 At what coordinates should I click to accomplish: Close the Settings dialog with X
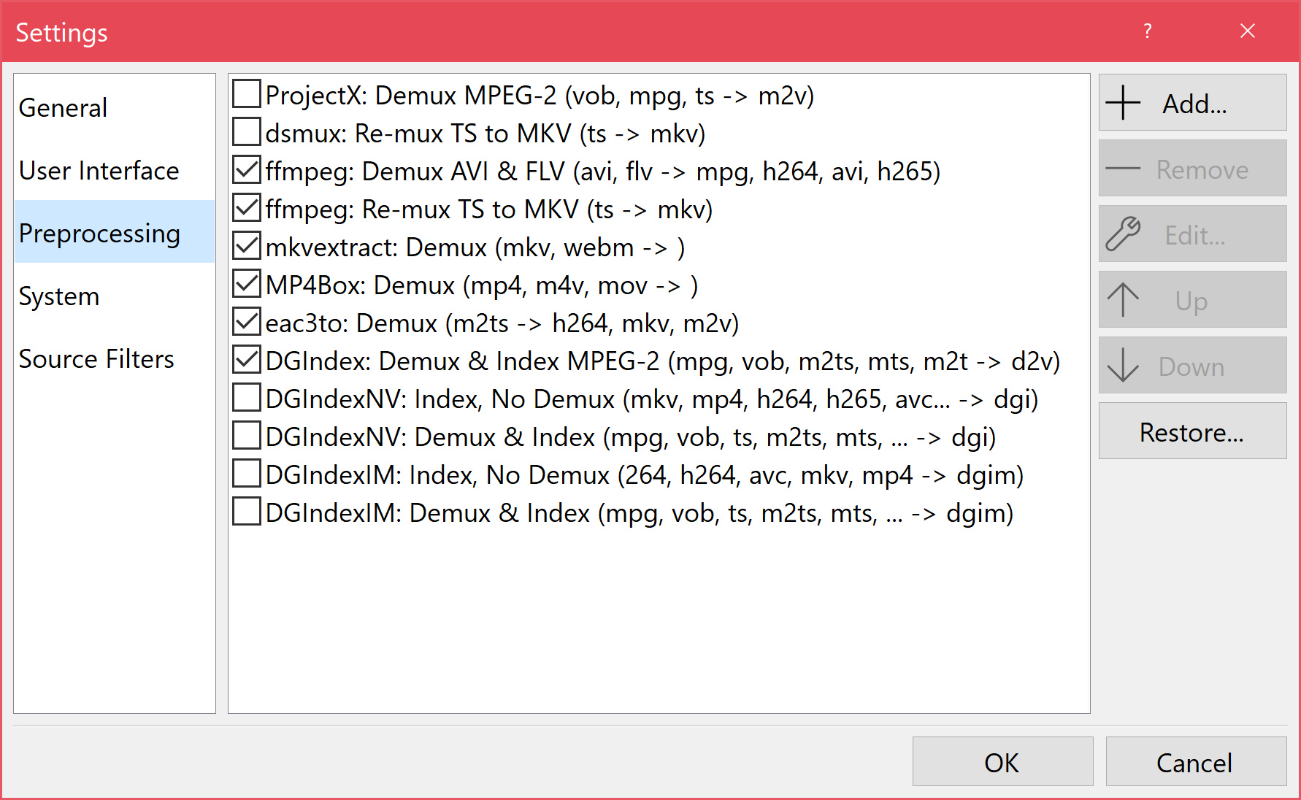coord(1248,31)
